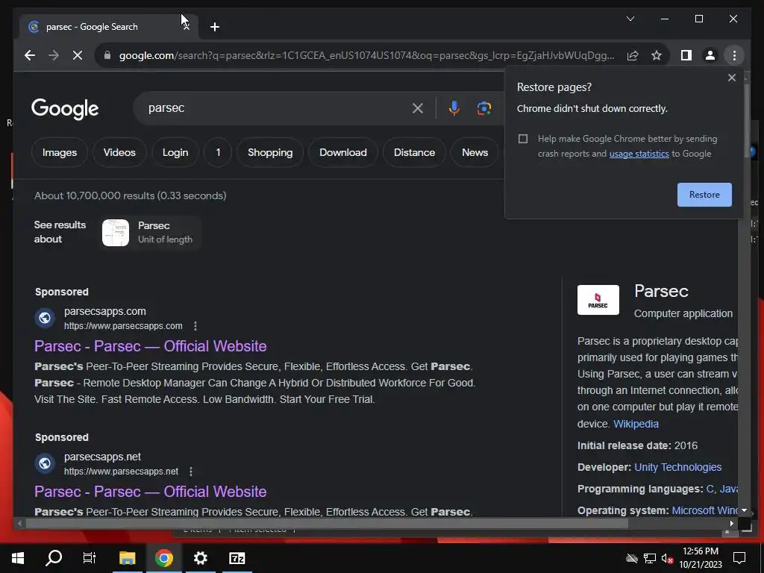Open Task View on the taskbar
The image size is (764, 573).
click(90, 558)
